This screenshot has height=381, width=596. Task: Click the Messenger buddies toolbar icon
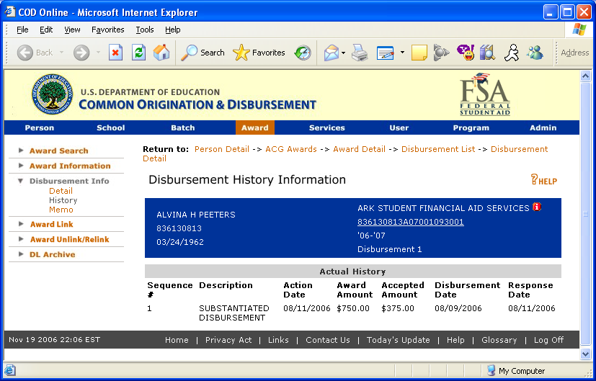[x=535, y=53]
